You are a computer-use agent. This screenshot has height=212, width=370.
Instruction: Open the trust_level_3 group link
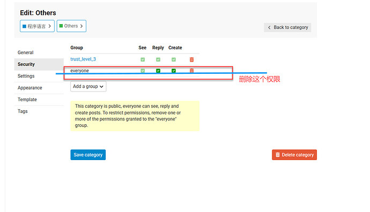pyautogui.click(x=83, y=59)
